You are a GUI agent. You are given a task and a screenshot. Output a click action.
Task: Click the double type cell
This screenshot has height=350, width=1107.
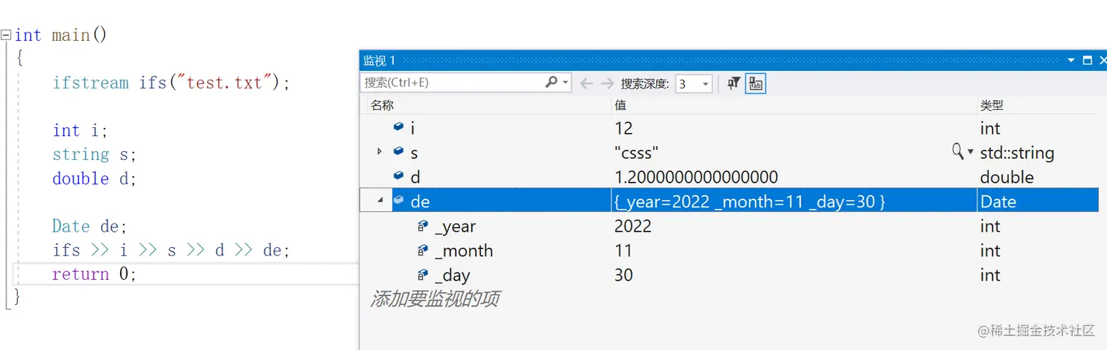(1007, 177)
